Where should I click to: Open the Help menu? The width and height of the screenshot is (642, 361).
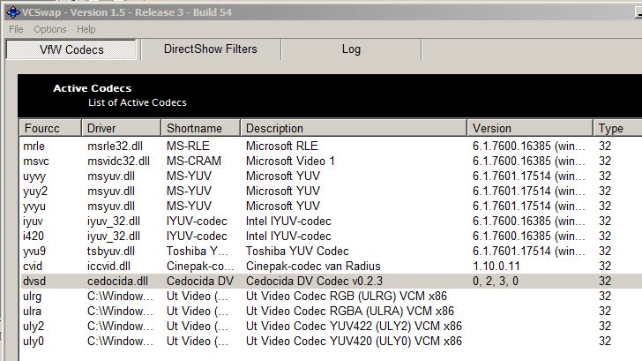[x=86, y=29]
